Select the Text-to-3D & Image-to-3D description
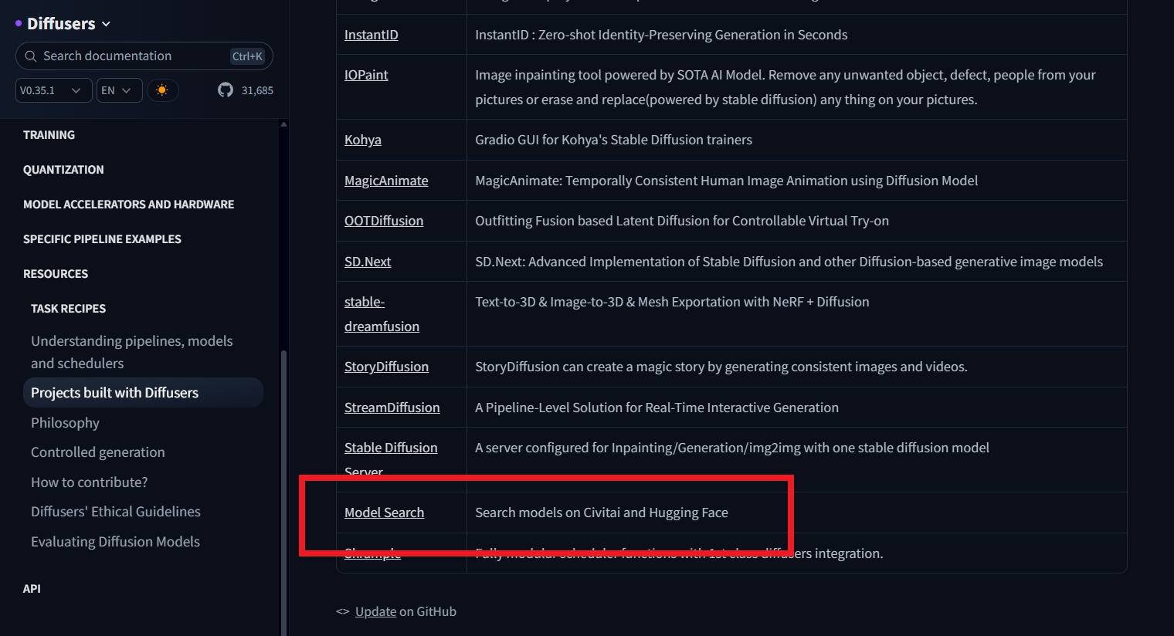The height and width of the screenshot is (636, 1174). point(672,302)
